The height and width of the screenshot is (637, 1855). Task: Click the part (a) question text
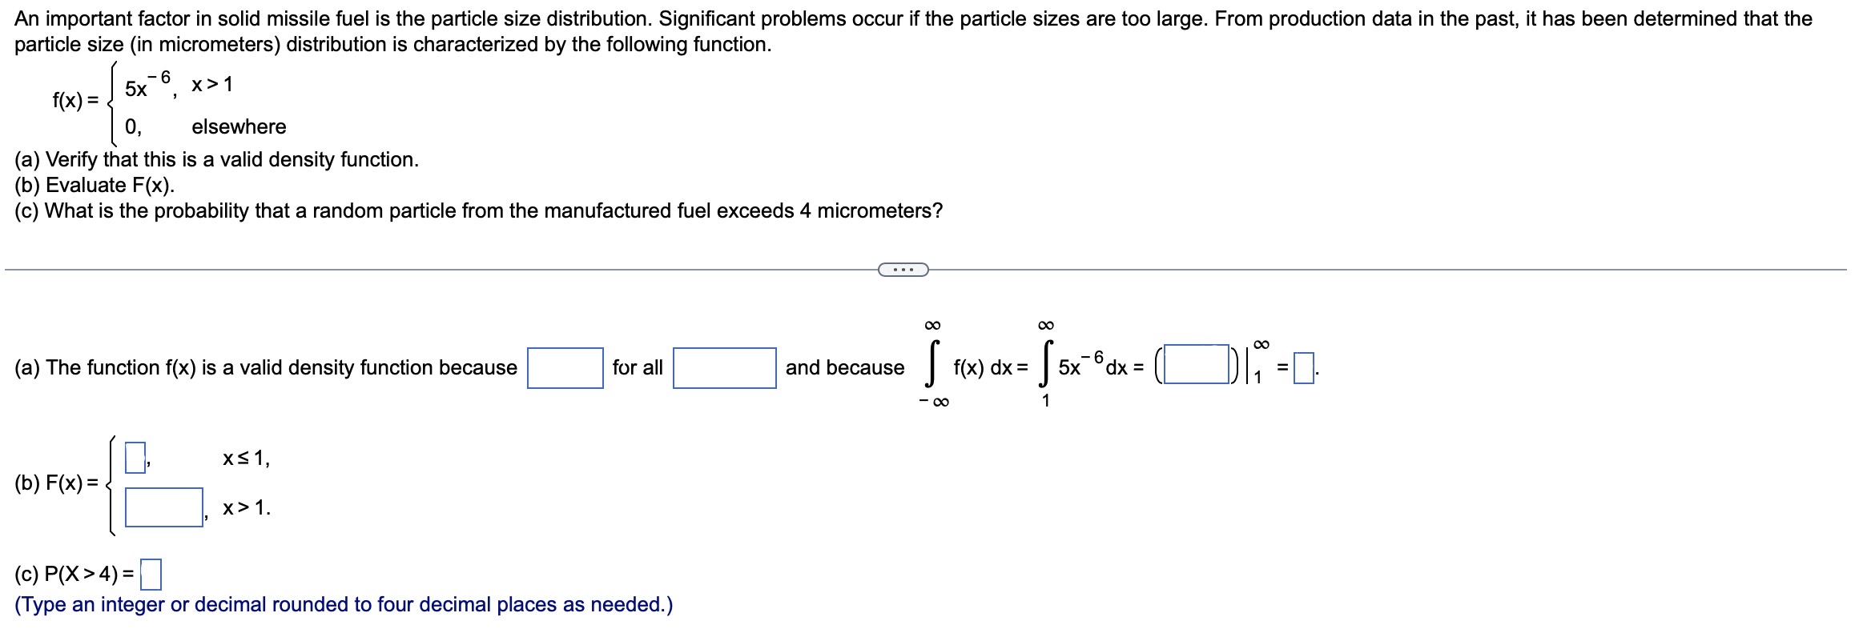216,158
